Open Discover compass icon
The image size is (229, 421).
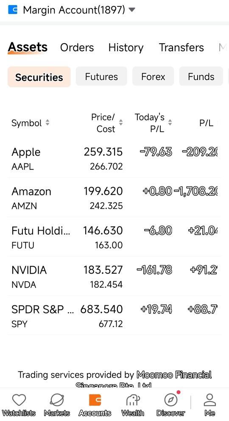point(171,400)
